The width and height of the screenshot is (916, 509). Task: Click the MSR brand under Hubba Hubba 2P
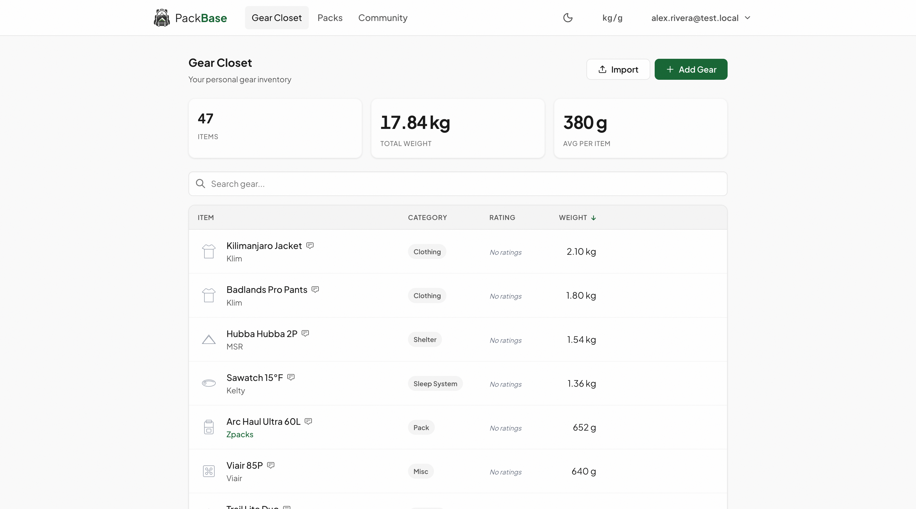[235, 347]
